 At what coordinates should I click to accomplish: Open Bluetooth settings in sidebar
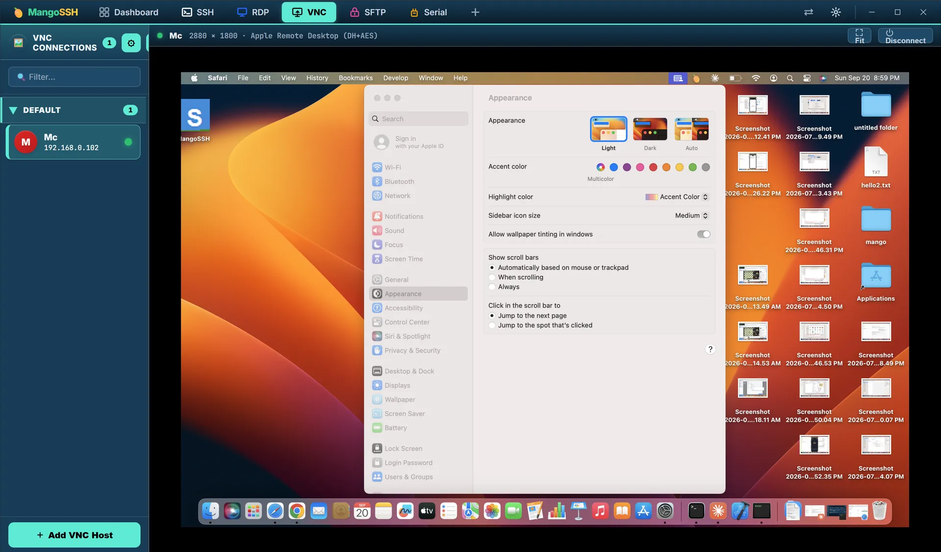pos(419,181)
